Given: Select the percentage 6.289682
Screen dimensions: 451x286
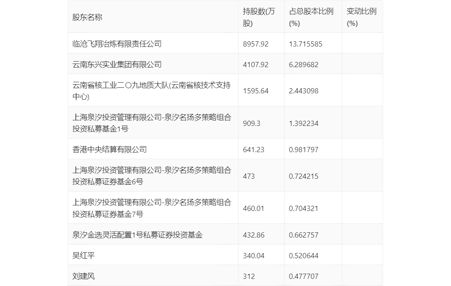Looking at the screenshot, I should pos(303,65).
